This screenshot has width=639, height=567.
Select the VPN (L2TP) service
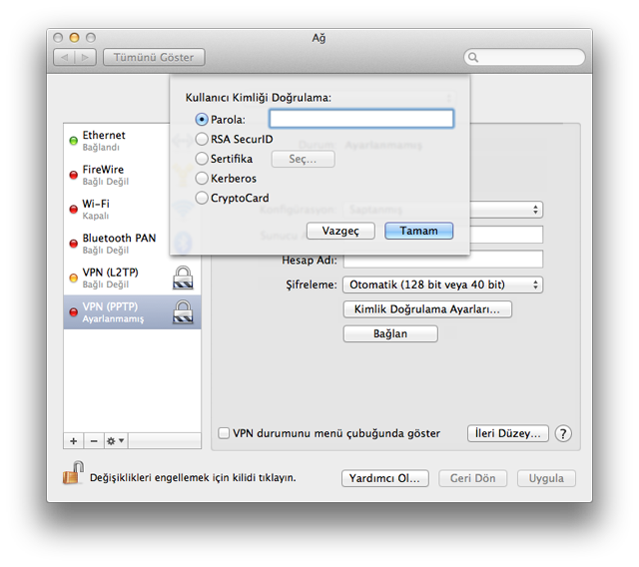pos(132,278)
